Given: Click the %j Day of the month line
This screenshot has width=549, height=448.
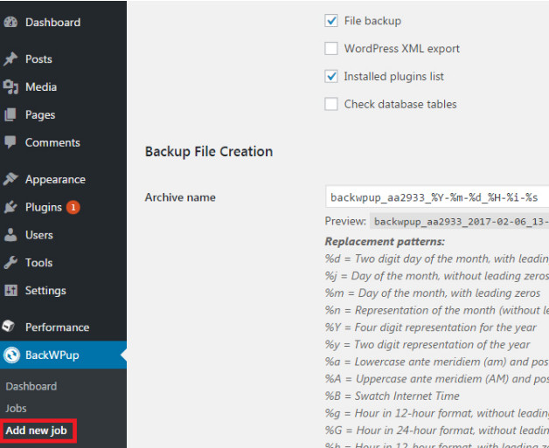Looking at the screenshot, I should (437, 276).
